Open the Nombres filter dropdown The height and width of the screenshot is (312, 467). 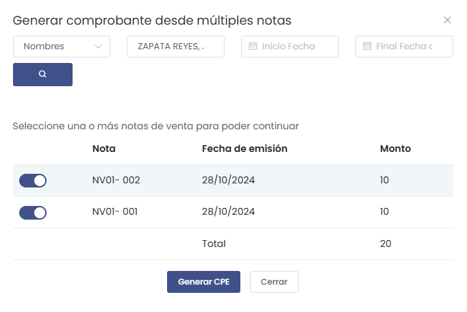coord(61,47)
